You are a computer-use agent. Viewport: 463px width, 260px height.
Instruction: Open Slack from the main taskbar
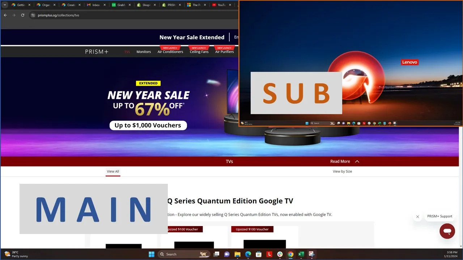click(280, 254)
